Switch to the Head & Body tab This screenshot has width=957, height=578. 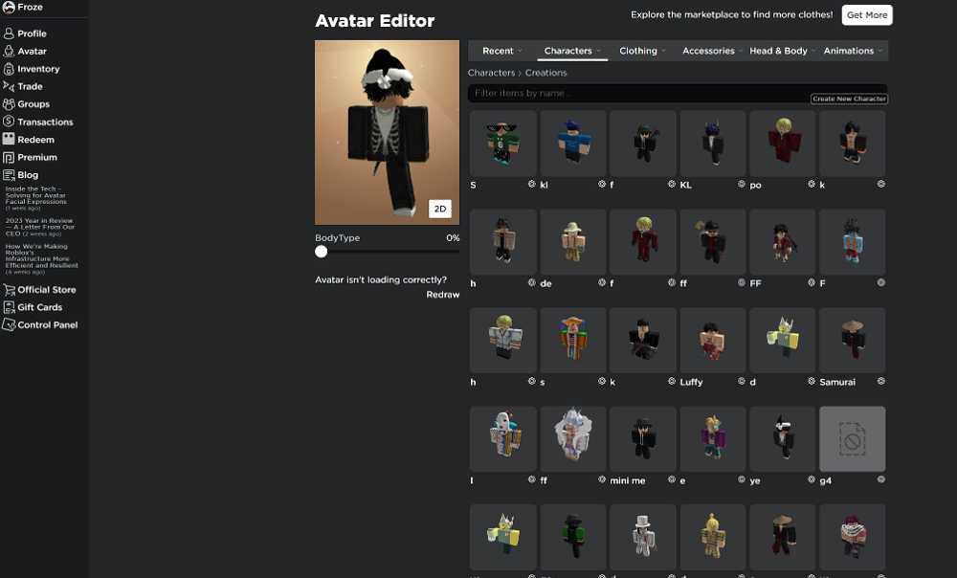(x=782, y=51)
